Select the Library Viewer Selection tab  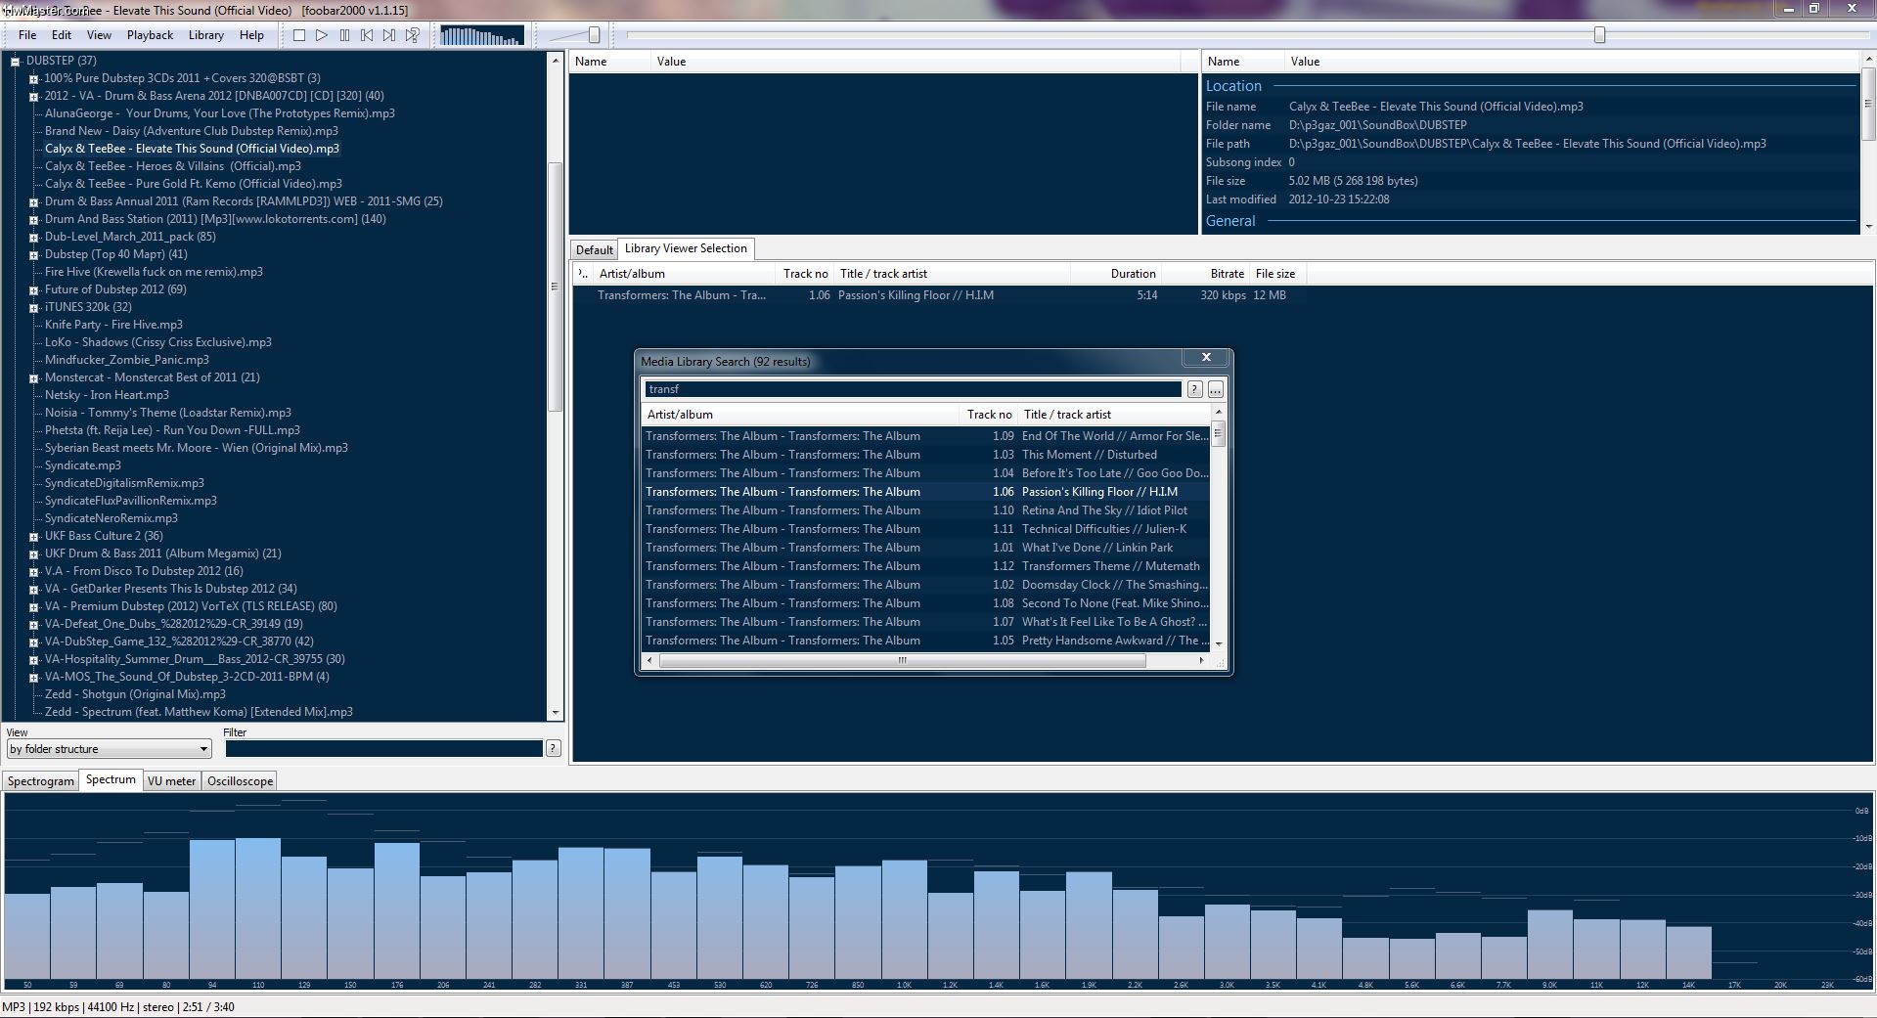686,248
